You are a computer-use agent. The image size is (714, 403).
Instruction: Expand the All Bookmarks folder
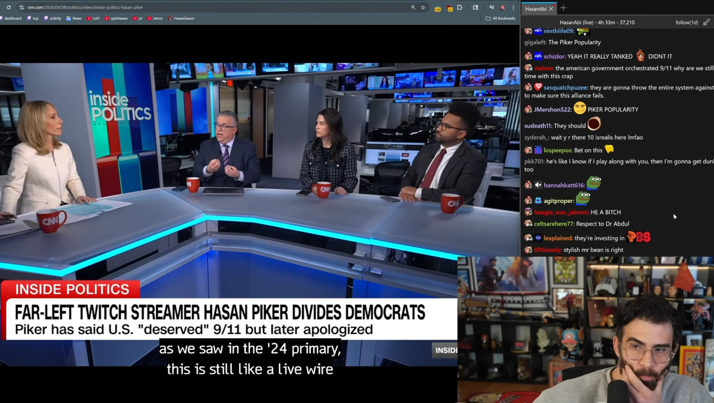[x=500, y=18]
